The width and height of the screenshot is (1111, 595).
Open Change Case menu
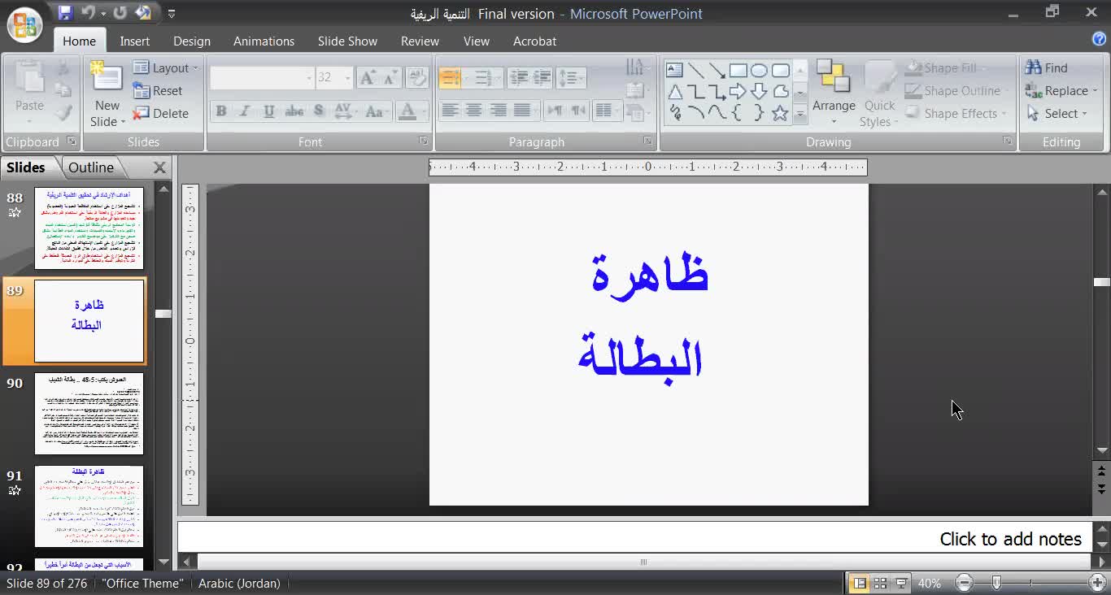click(377, 111)
